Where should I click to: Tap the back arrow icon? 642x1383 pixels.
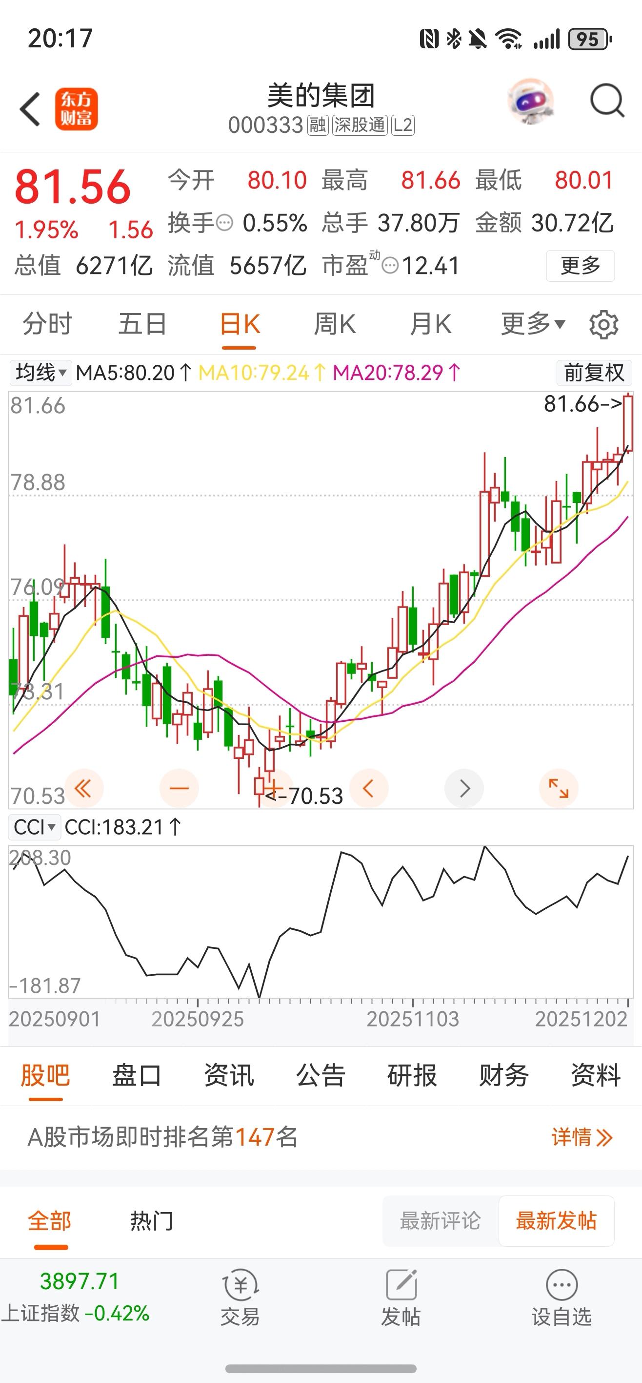(x=30, y=109)
